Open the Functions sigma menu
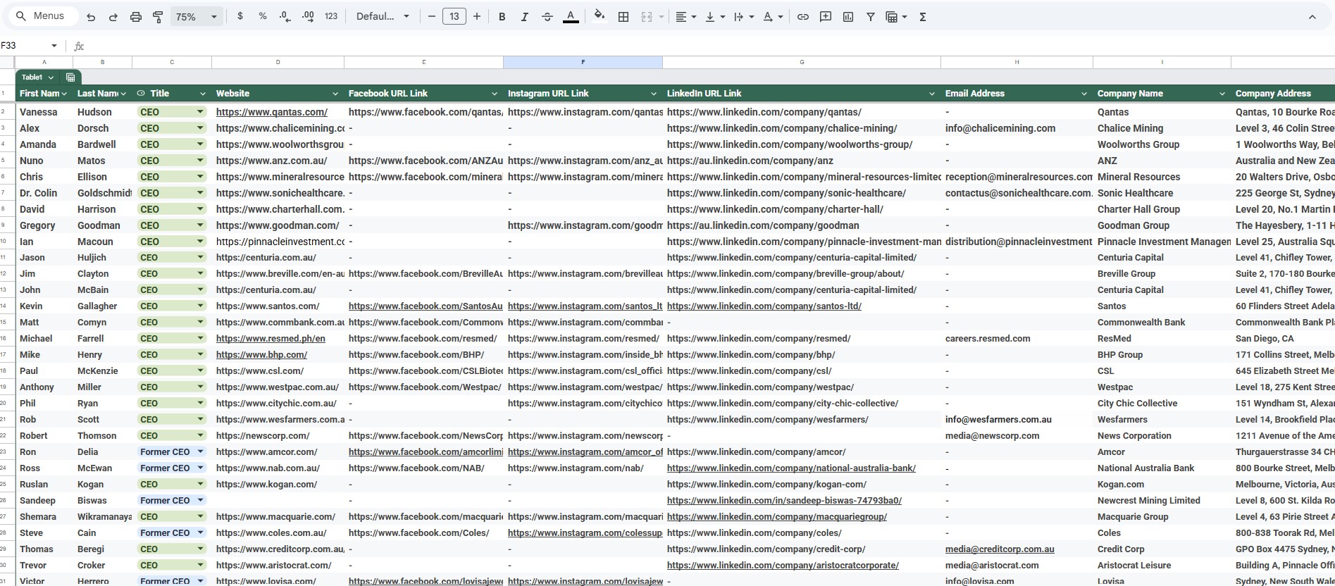This screenshot has height=586, width=1335. tap(922, 17)
